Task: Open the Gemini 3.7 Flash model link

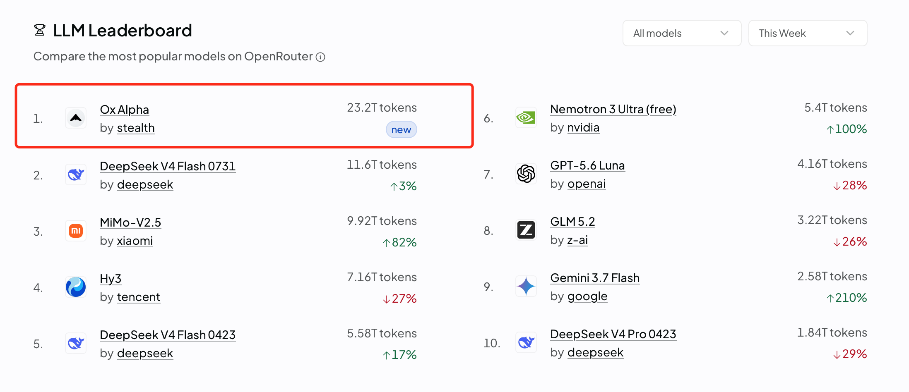Action: (595, 278)
